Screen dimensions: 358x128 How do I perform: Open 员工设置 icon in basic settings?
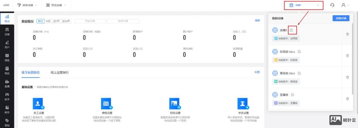point(38,104)
